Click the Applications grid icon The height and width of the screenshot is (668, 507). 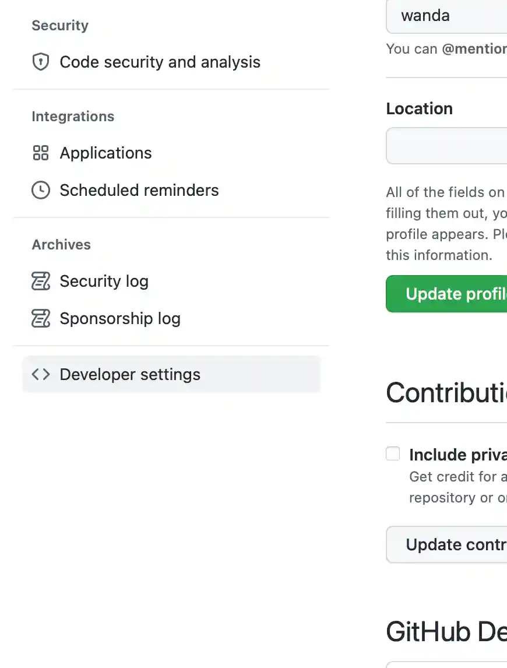point(40,153)
